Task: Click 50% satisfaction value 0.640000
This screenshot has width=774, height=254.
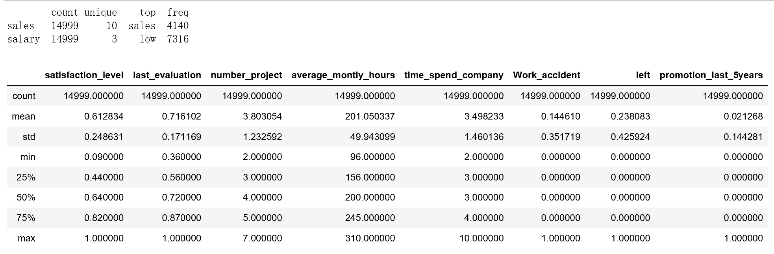Action: [104, 197]
